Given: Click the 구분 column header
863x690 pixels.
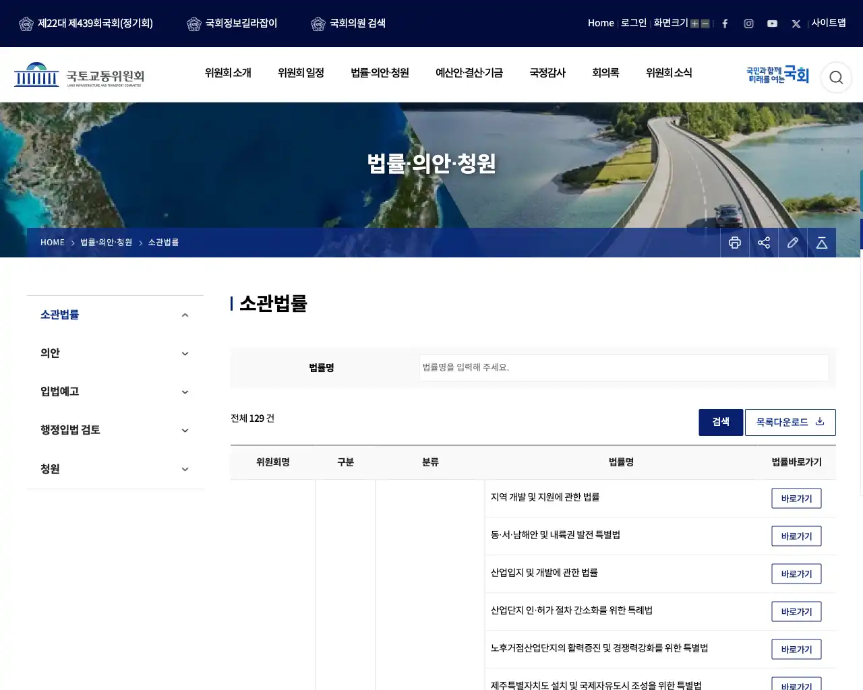Looking at the screenshot, I should tap(345, 462).
